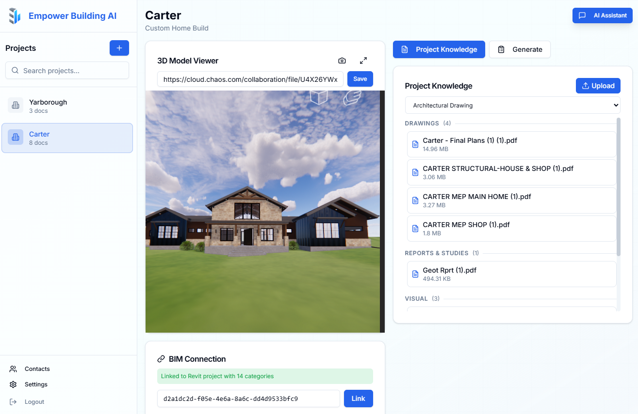Click the building icon on the Carter project
The image size is (638, 414).
pyautogui.click(x=15, y=137)
